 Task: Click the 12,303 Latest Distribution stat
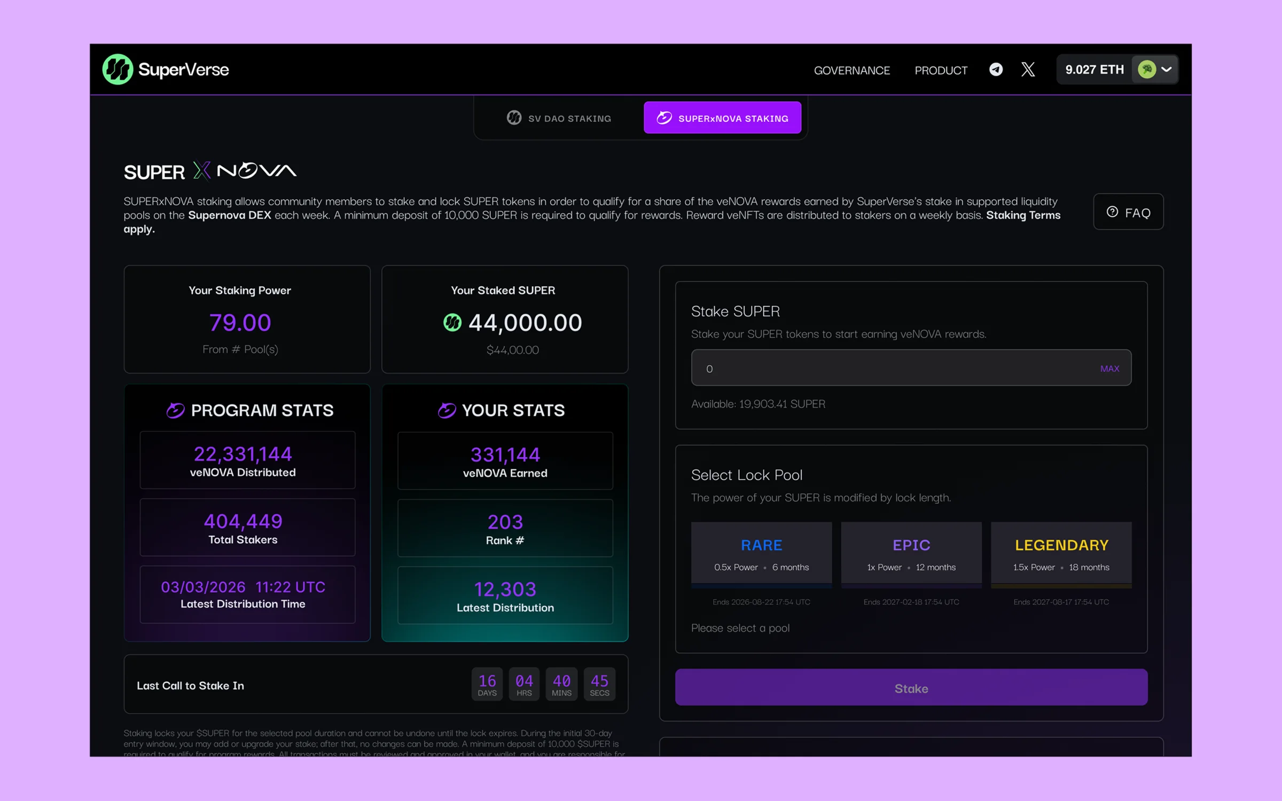505,596
